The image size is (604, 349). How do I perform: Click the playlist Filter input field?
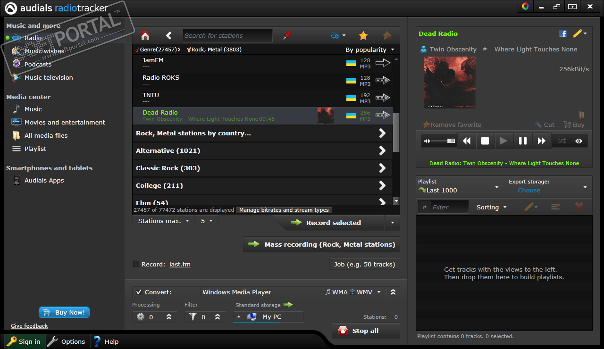click(449, 207)
